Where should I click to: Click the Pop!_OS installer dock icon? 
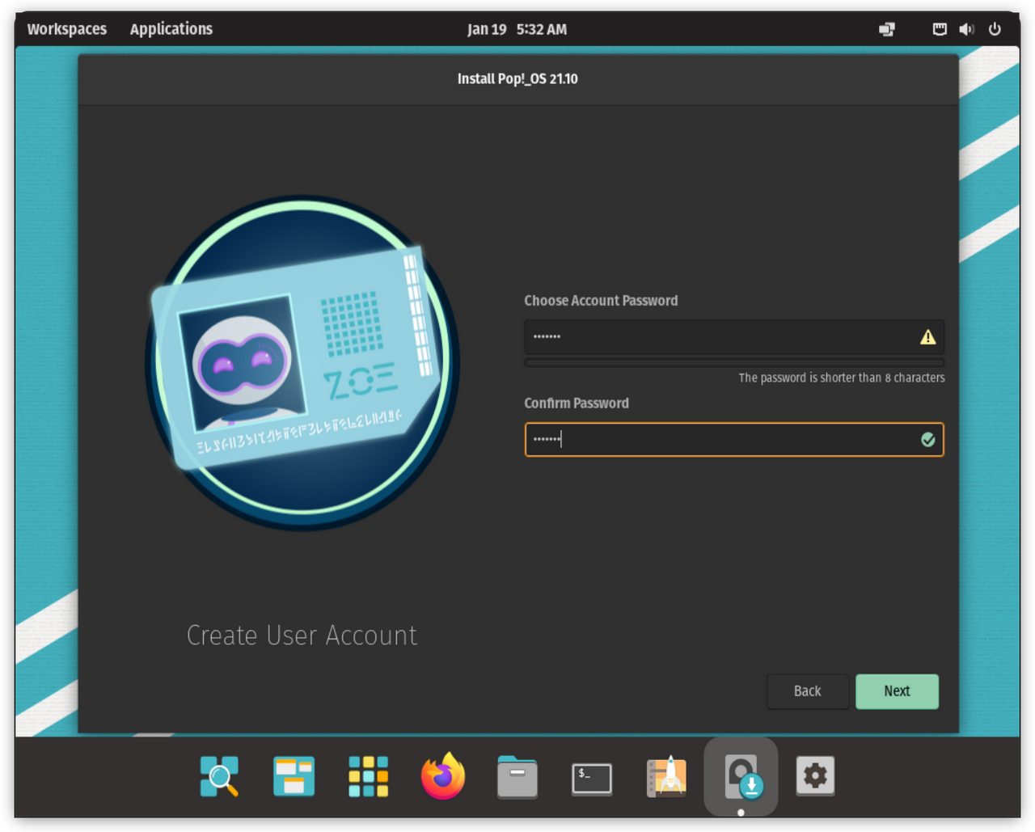pos(741,776)
